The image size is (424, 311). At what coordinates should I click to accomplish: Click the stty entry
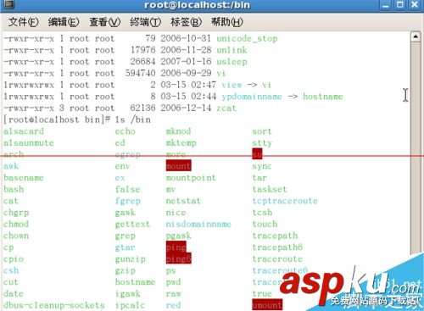point(262,142)
